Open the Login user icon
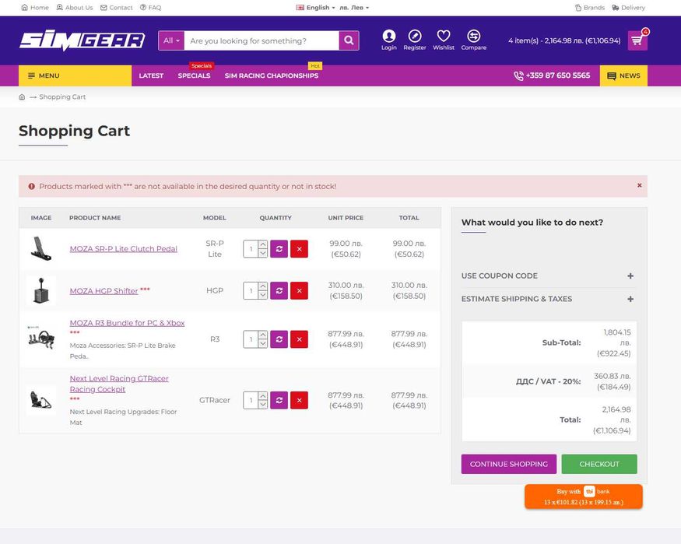681x544 pixels. pyautogui.click(x=388, y=40)
